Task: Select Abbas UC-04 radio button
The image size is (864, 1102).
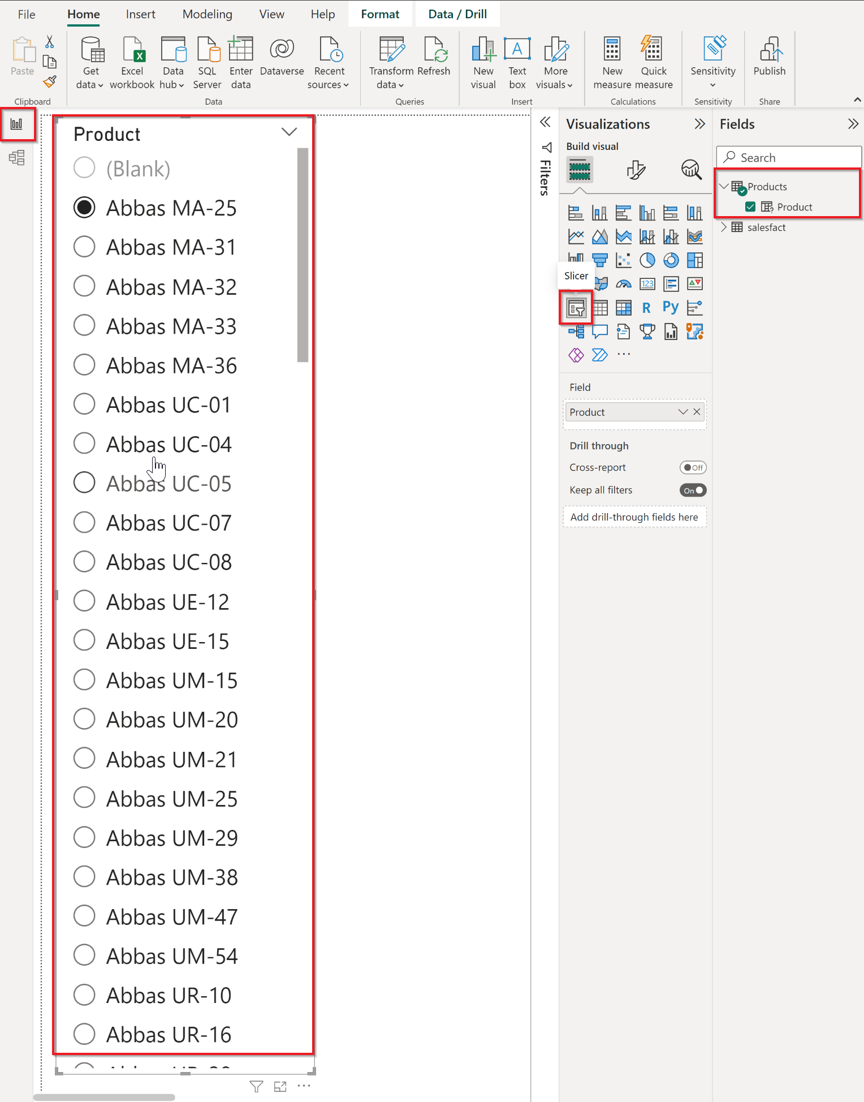Action: coord(84,444)
